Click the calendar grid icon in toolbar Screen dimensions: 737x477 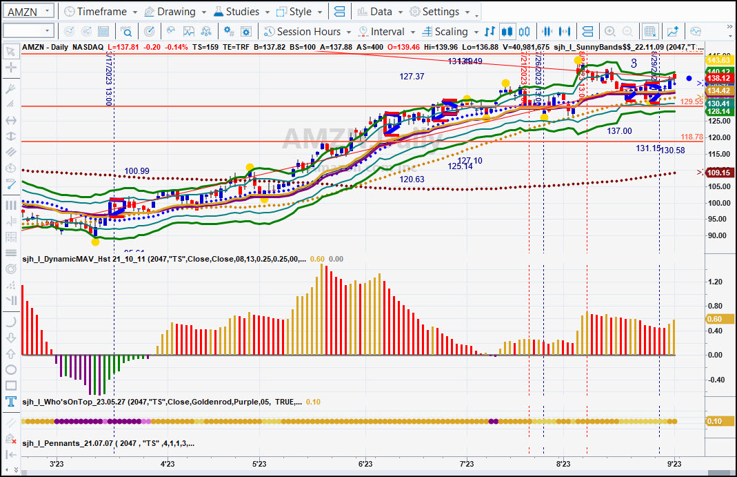pyautogui.click(x=103, y=32)
